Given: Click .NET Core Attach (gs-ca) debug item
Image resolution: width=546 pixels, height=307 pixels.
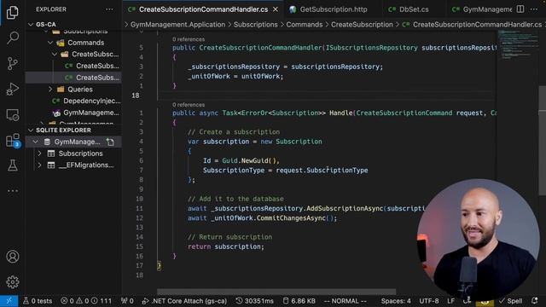Looking at the screenshot, I should [x=184, y=301].
